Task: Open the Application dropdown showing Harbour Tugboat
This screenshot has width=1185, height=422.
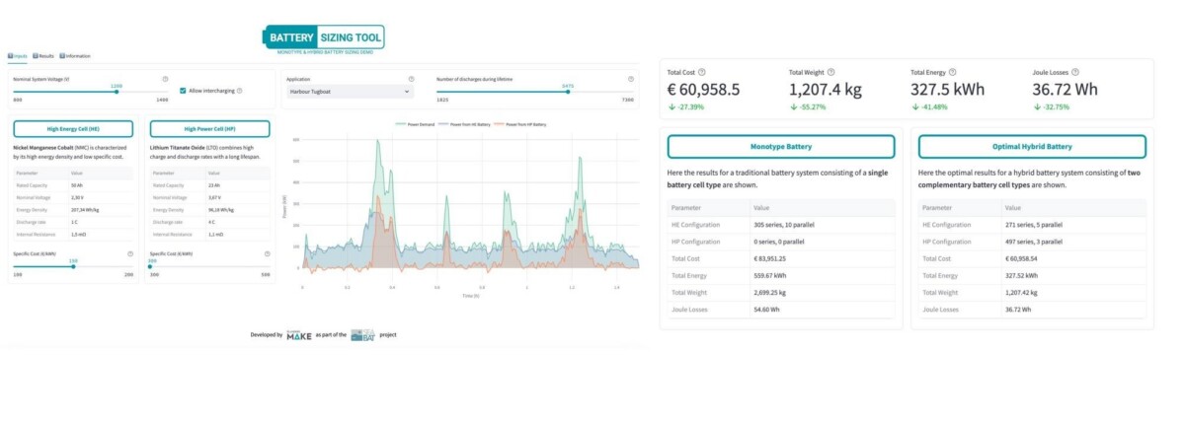Action: point(349,92)
